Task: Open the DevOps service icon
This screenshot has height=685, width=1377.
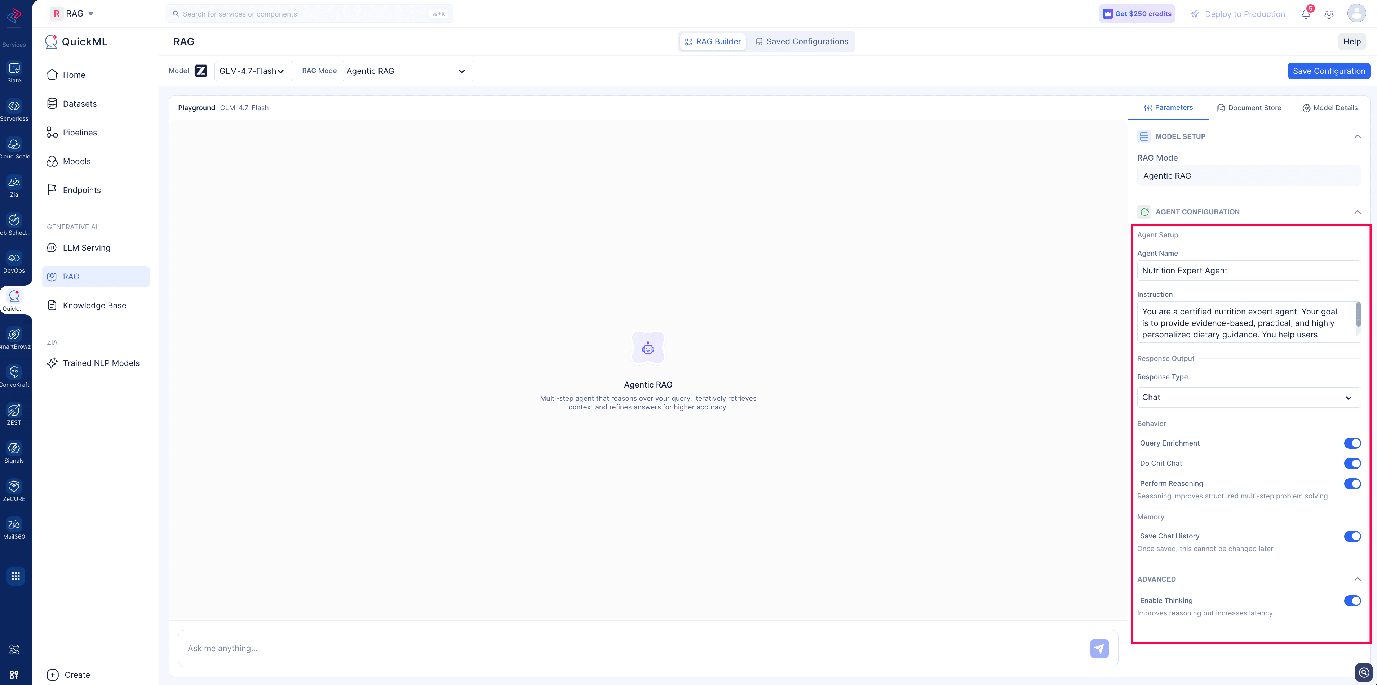Action: (x=14, y=259)
